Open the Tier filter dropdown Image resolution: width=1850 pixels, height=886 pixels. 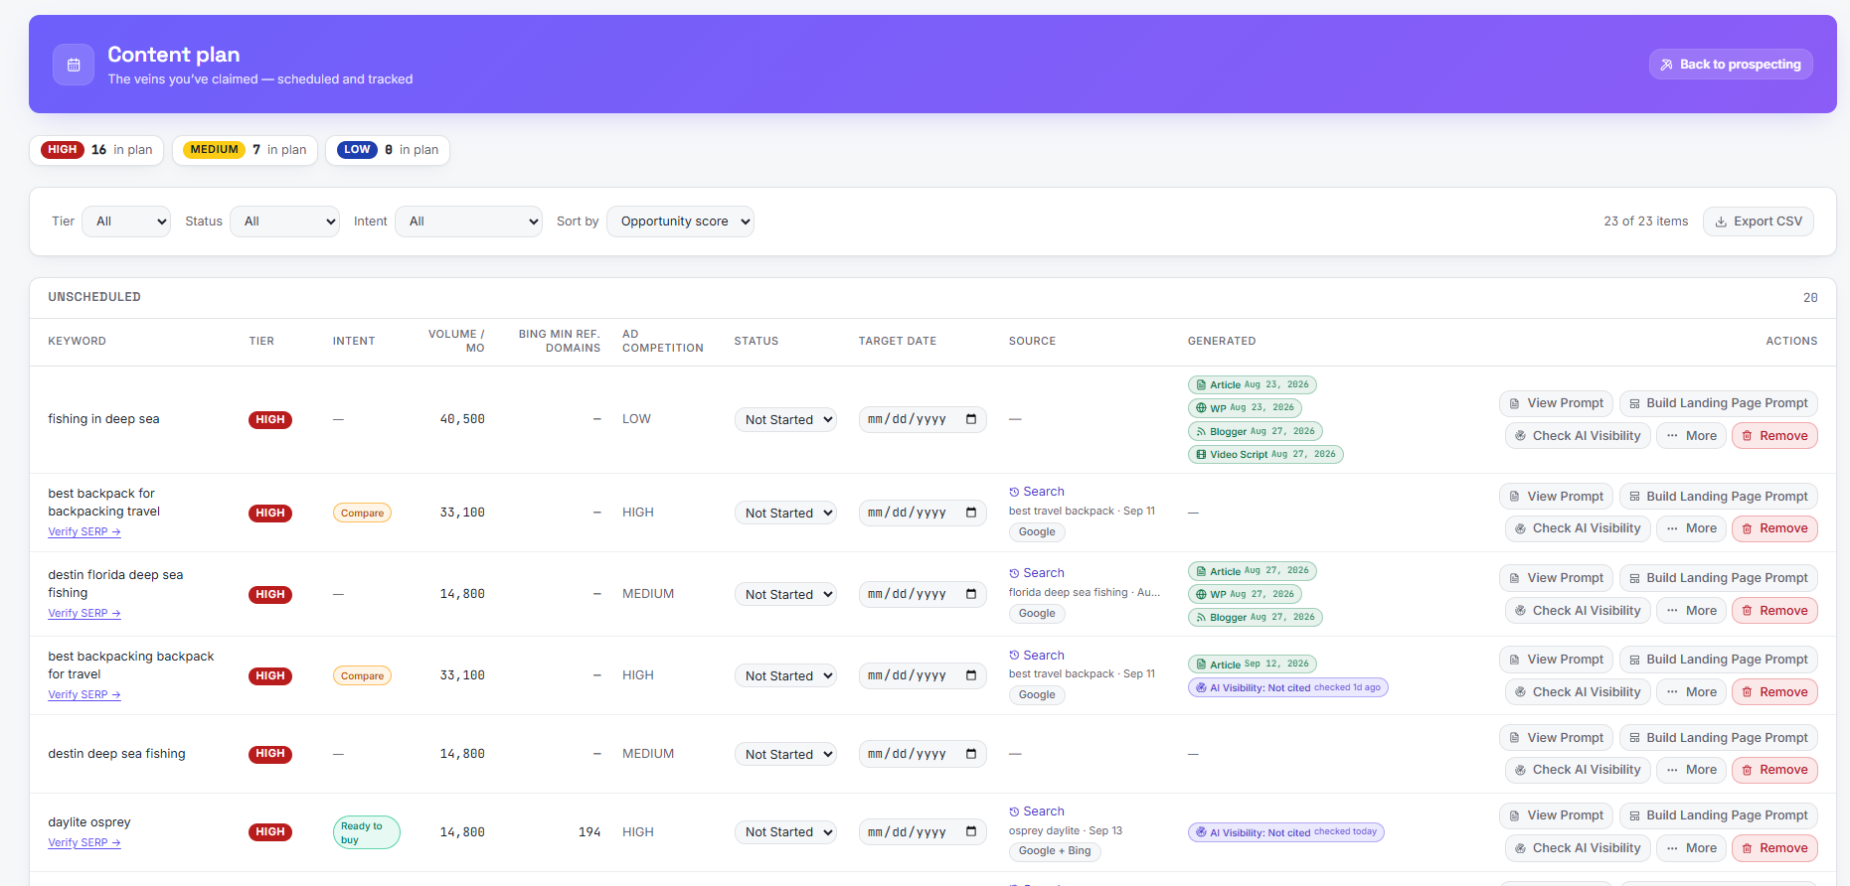tap(126, 221)
